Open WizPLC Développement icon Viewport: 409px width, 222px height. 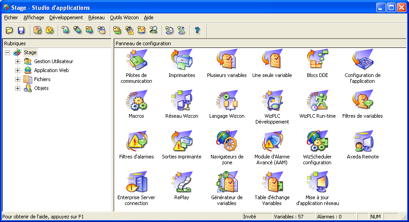(x=272, y=101)
